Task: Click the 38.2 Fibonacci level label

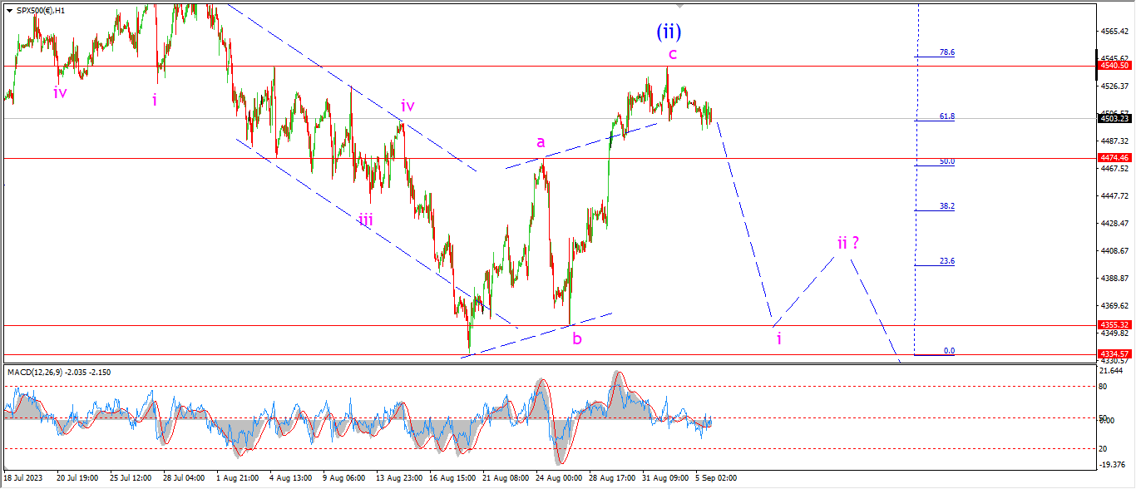Action: pyautogui.click(x=947, y=206)
